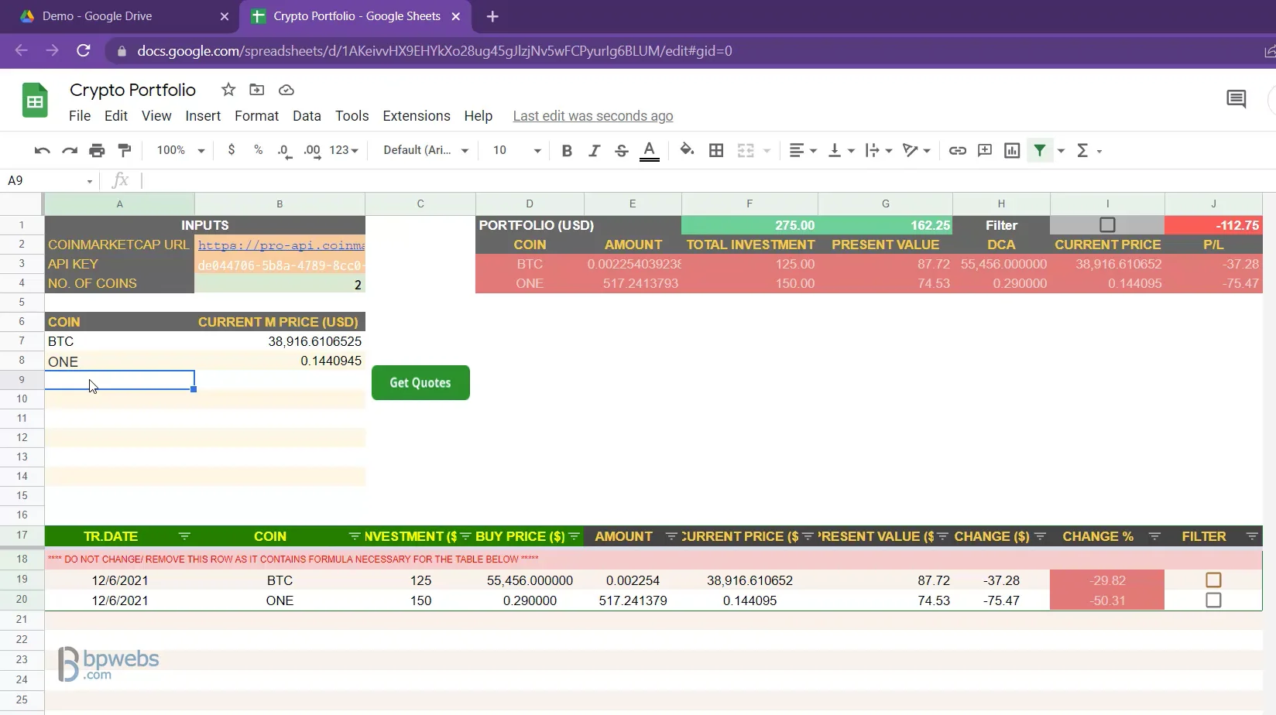Open the fill color picker
This screenshot has width=1276, height=715.
686,150
